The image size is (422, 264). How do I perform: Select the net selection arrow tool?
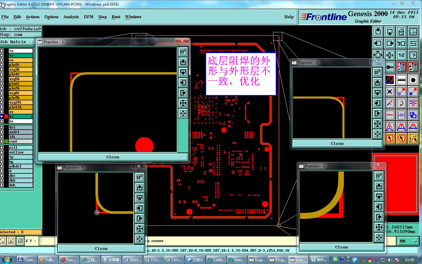point(413,138)
